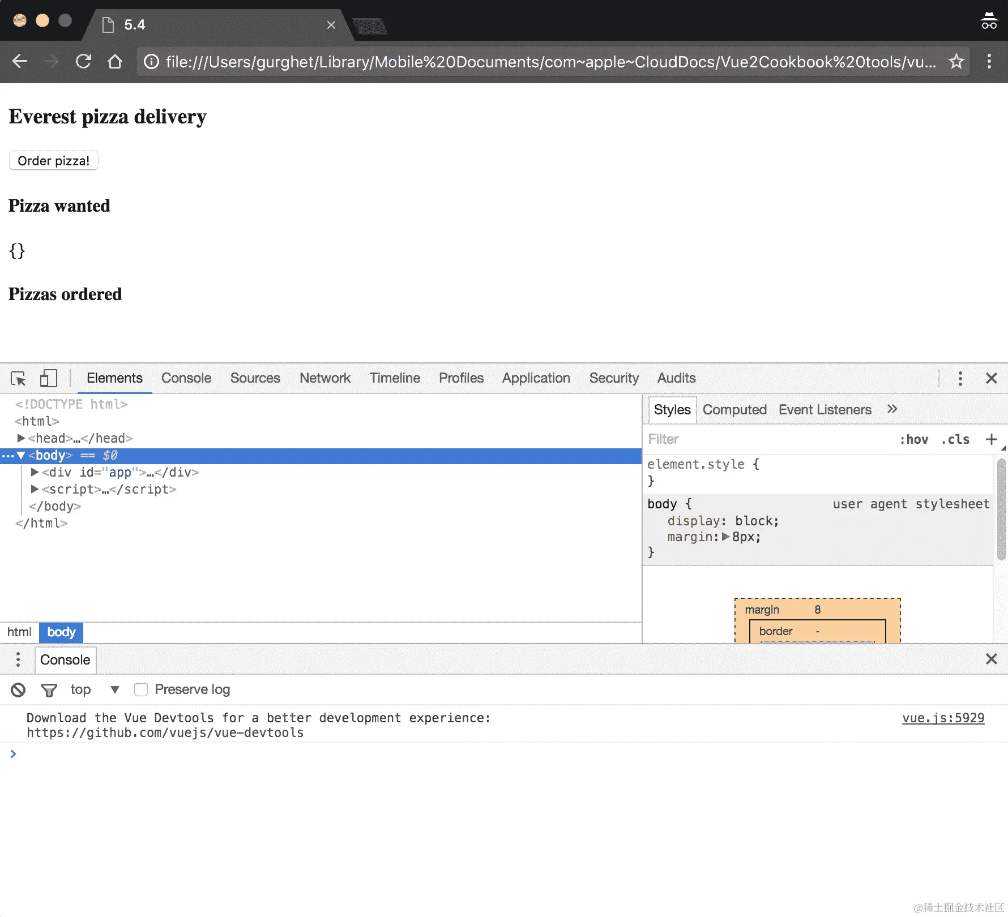Click the browser forward arrow
1008x917 pixels.
coord(52,61)
